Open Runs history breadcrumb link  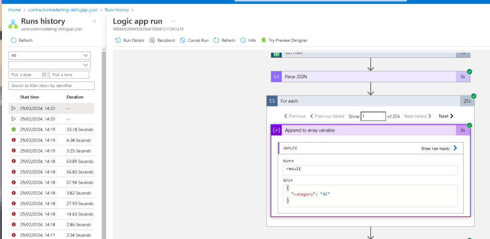click(117, 10)
